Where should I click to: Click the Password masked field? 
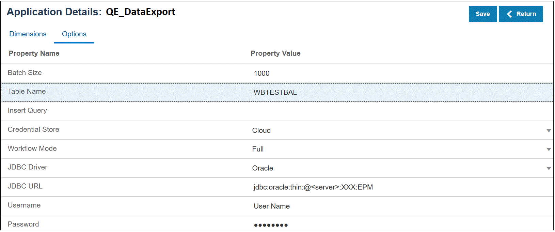(271, 225)
